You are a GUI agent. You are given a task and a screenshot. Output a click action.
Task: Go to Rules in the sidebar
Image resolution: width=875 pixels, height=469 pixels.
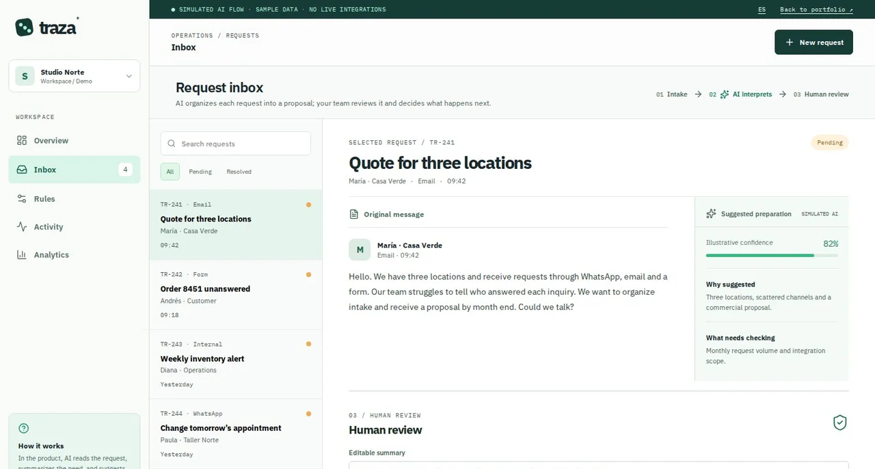pos(75,199)
